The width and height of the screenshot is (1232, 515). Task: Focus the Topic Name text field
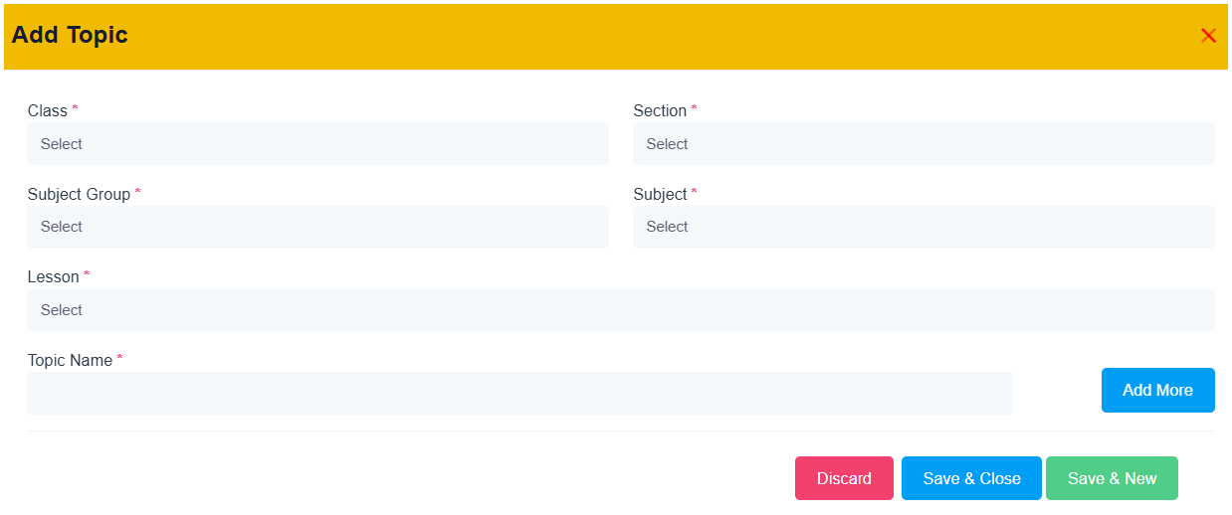(x=519, y=393)
